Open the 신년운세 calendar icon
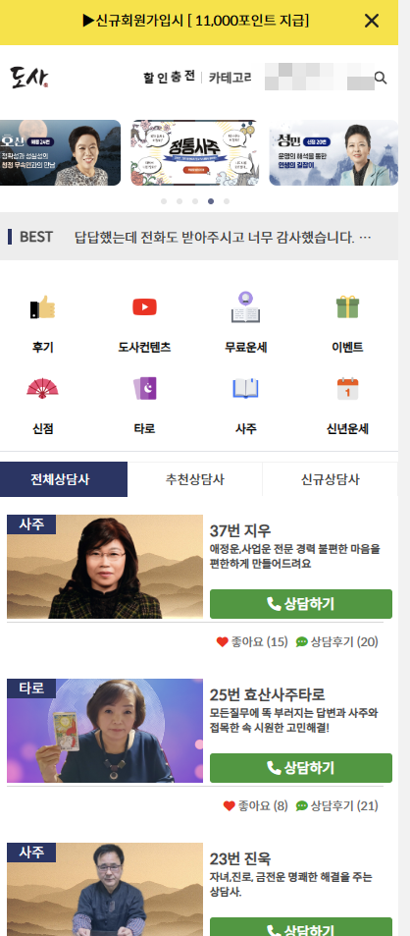 (347, 389)
